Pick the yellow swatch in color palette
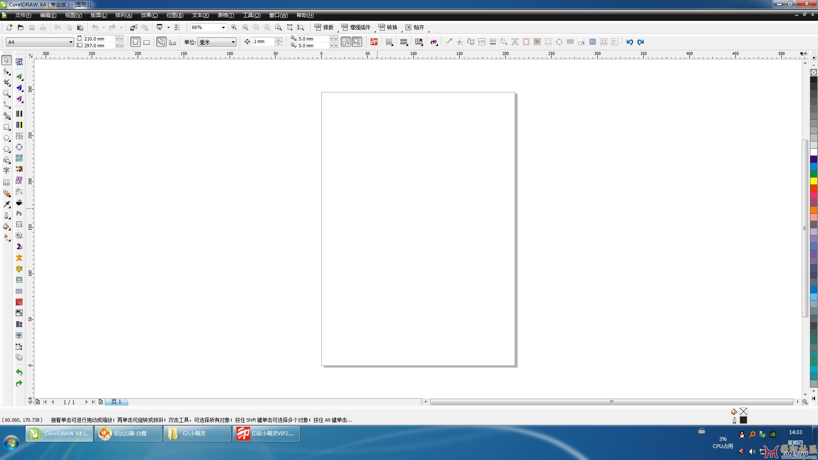Viewport: 818px width, 460px height. pos(813,181)
